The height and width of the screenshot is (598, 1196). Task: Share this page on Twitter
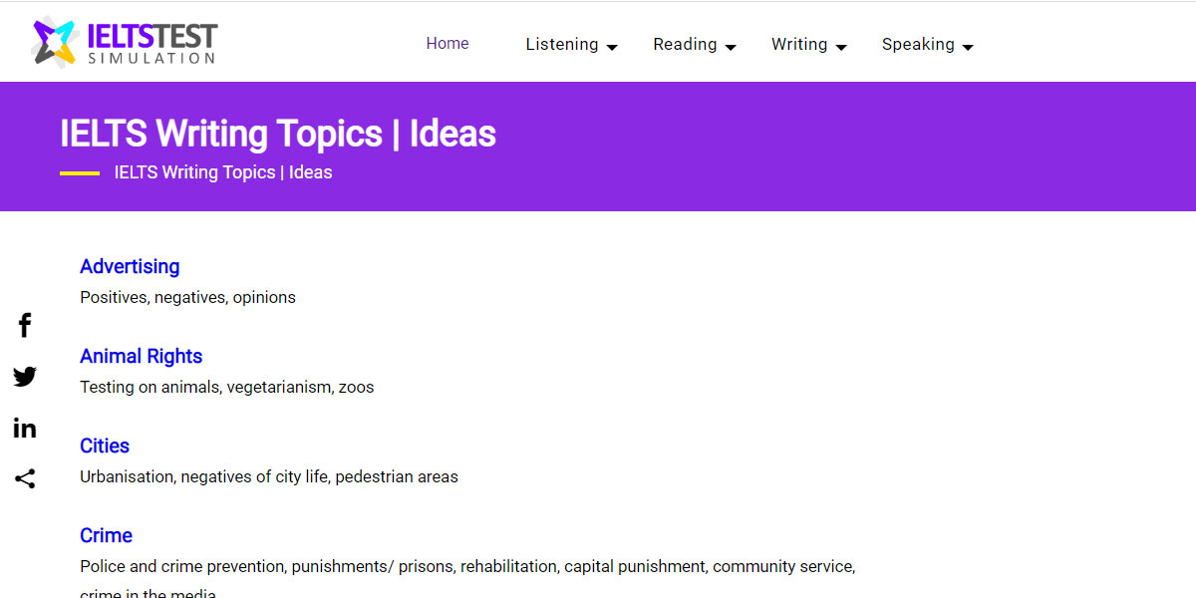coord(24,377)
